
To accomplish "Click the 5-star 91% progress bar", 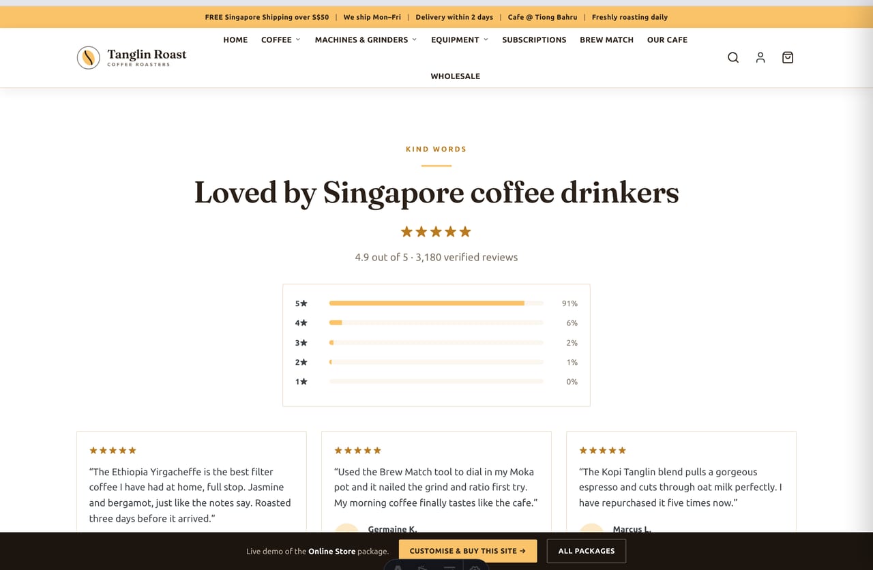I will click(x=436, y=303).
